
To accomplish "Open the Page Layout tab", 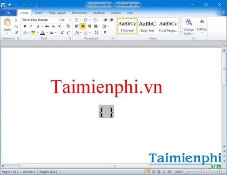I will pyautogui.click(x=57, y=13).
